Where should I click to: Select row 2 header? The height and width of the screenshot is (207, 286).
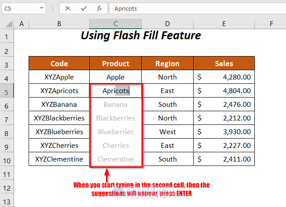point(7,49)
